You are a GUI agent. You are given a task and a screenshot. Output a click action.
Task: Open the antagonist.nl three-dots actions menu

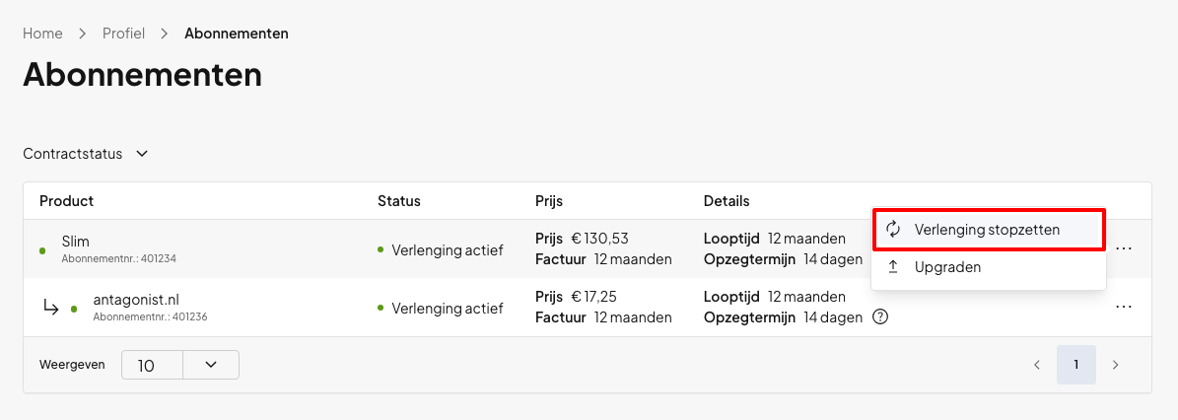1124,308
